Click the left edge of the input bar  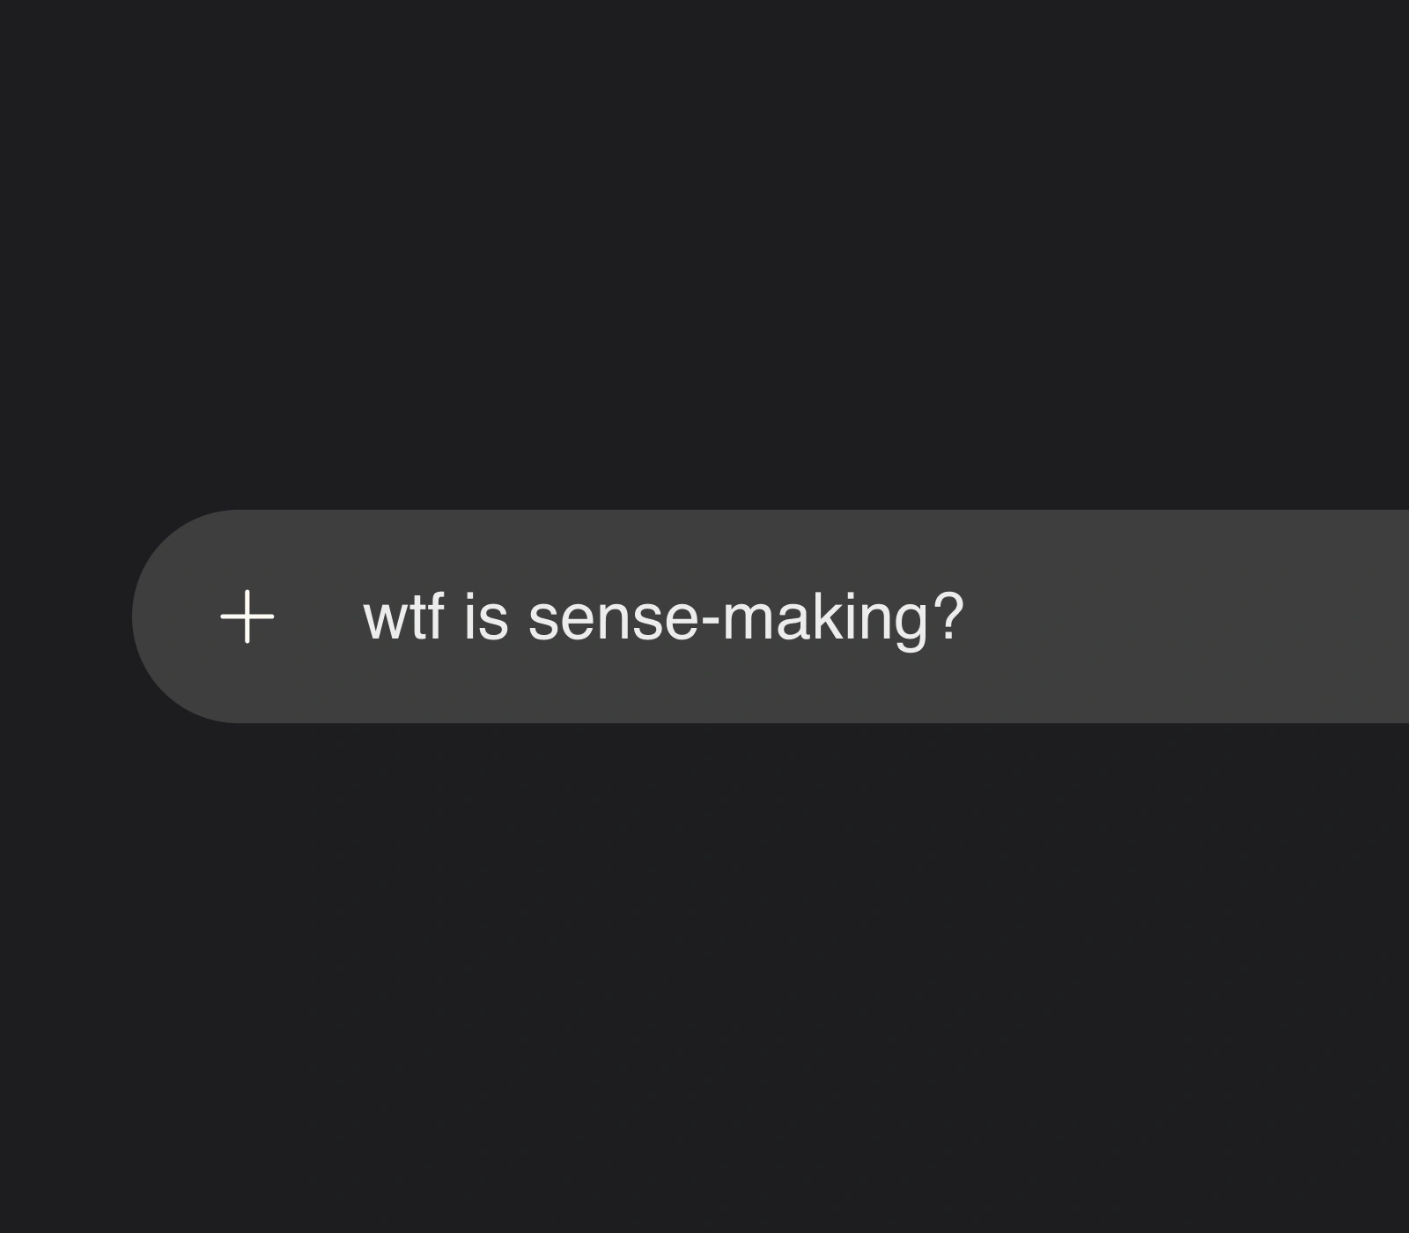[x=167, y=616]
